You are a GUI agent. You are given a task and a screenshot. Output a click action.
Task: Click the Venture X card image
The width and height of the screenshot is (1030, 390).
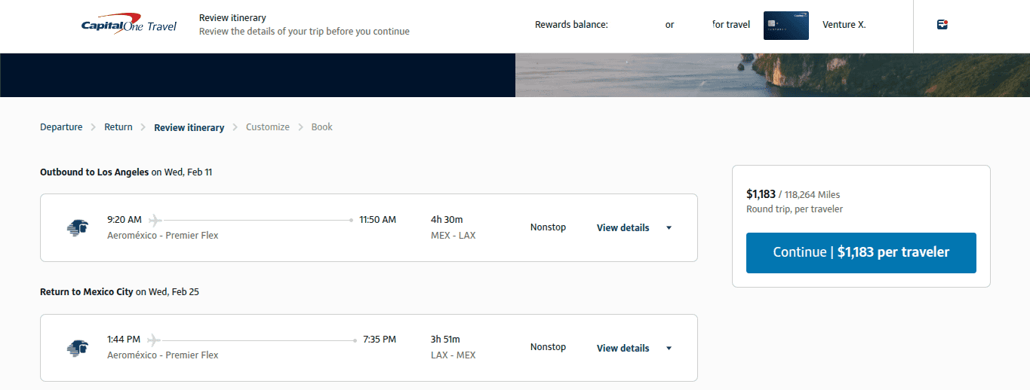tap(786, 26)
